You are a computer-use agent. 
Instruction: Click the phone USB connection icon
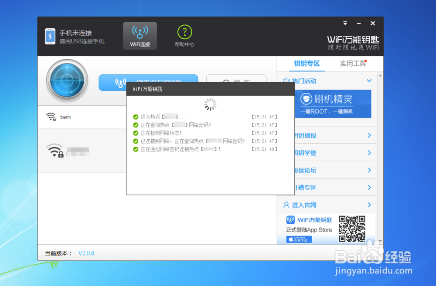click(50, 37)
